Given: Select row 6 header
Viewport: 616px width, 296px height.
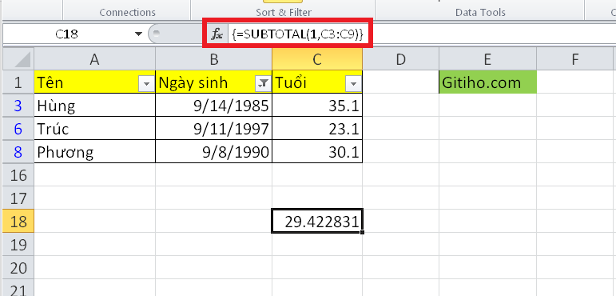Looking at the screenshot, I should (x=18, y=129).
